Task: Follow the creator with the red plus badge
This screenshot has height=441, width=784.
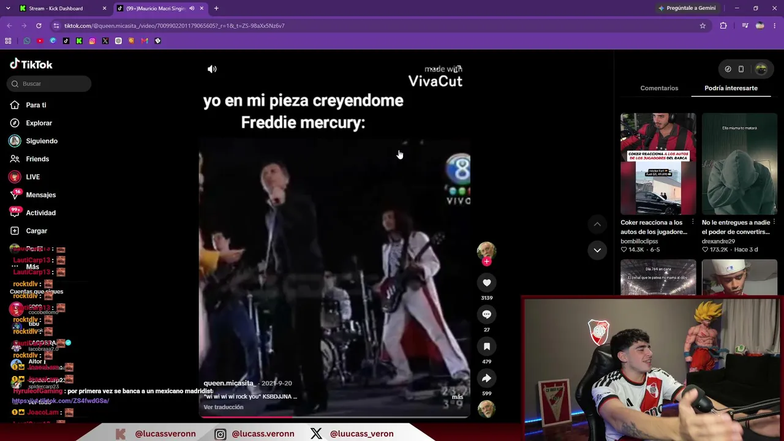Action: click(x=486, y=262)
